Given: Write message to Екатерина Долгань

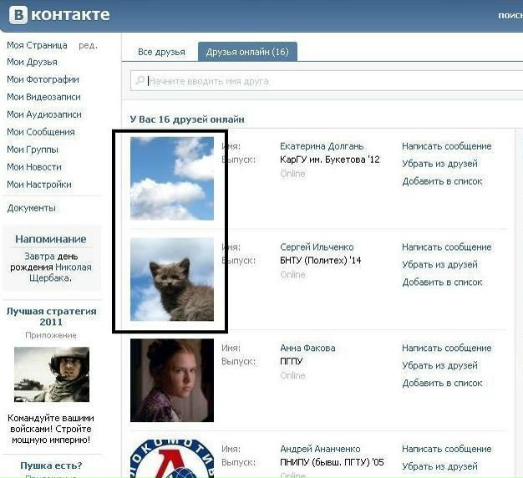Looking at the screenshot, I should coord(446,146).
